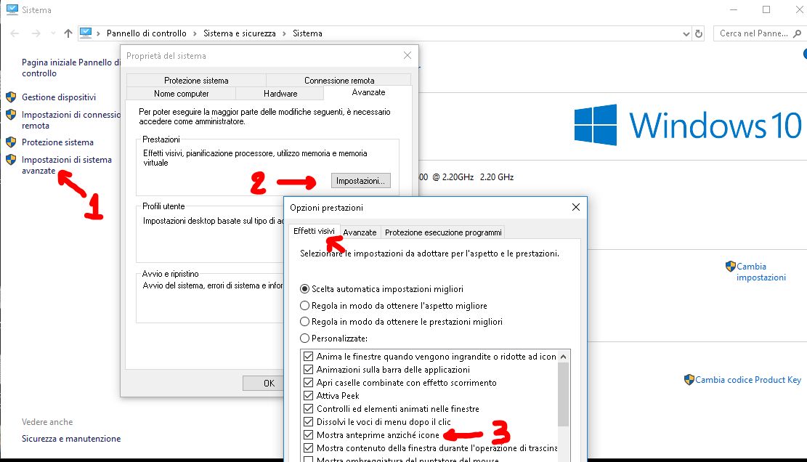The height and width of the screenshot is (462, 807).
Task: Open the address bar history dropdown
Action: tap(686, 34)
